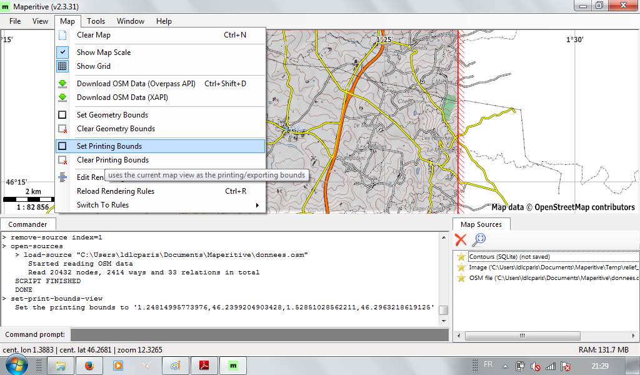This screenshot has width=640, height=375.
Task: Select Set Geometry Bounds entry
Action: click(x=161, y=115)
